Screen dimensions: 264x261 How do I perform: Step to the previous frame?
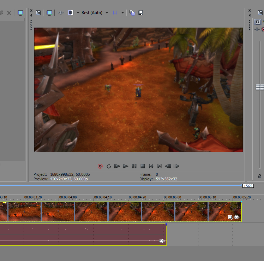click(x=168, y=166)
